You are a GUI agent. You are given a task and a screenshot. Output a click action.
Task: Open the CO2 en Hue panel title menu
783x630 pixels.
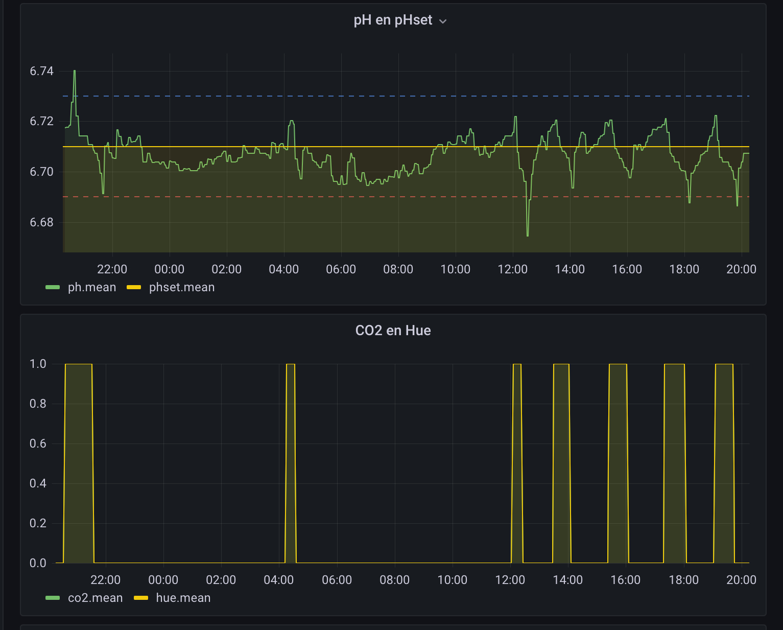393,331
